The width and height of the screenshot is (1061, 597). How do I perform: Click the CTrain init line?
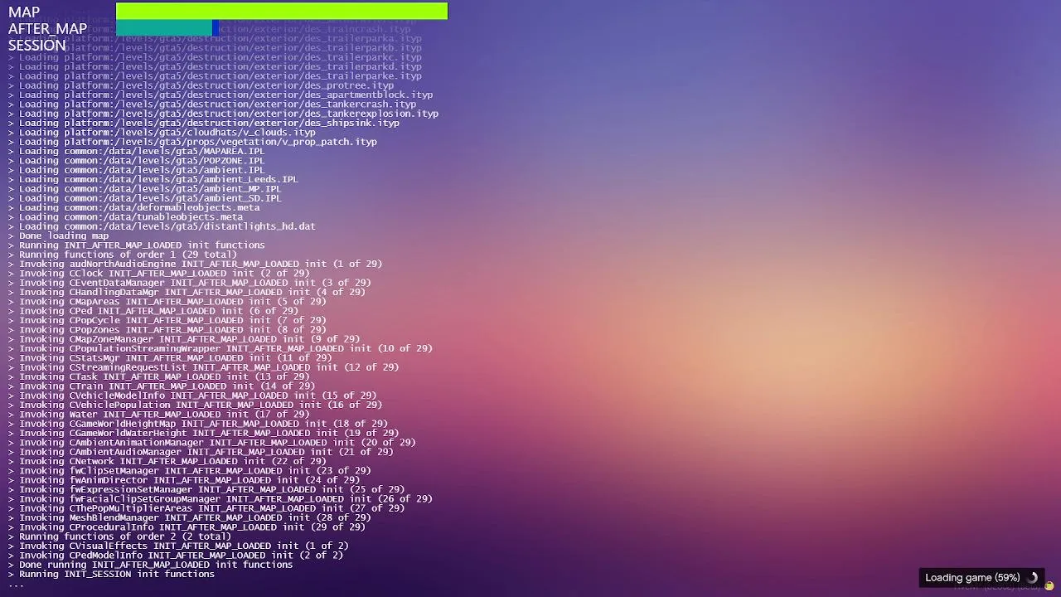[162, 386]
